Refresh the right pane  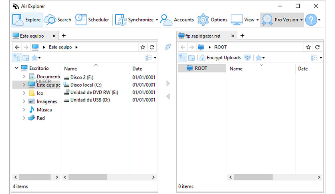pyautogui.click(x=317, y=47)
